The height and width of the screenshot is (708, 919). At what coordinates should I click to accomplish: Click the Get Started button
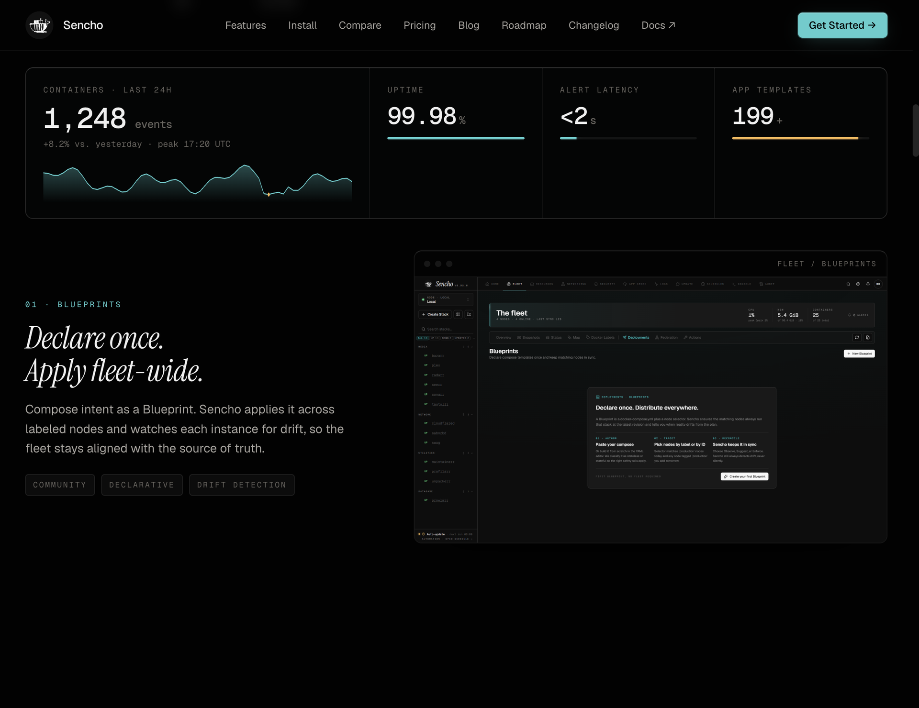coord(842,25)
